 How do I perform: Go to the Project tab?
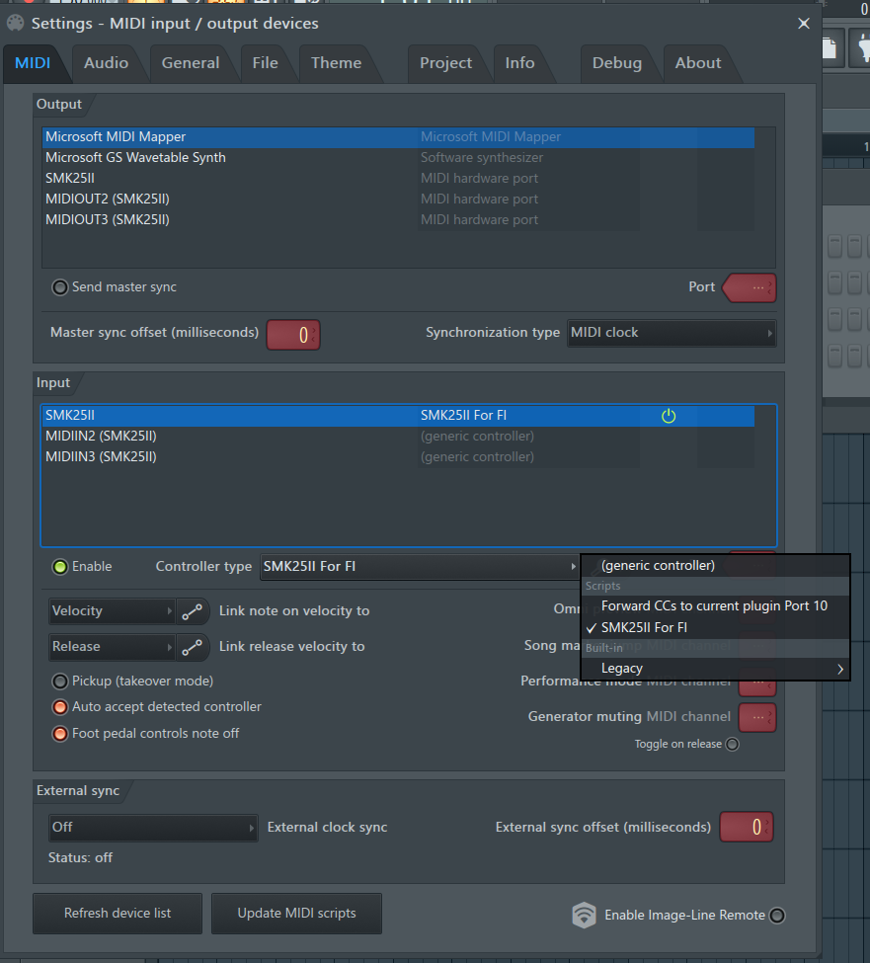tap(445, 62)
